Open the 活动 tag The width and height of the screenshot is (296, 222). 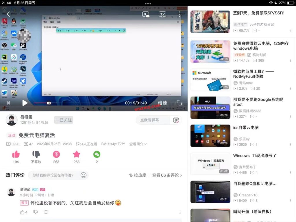(x=11, y=135)
